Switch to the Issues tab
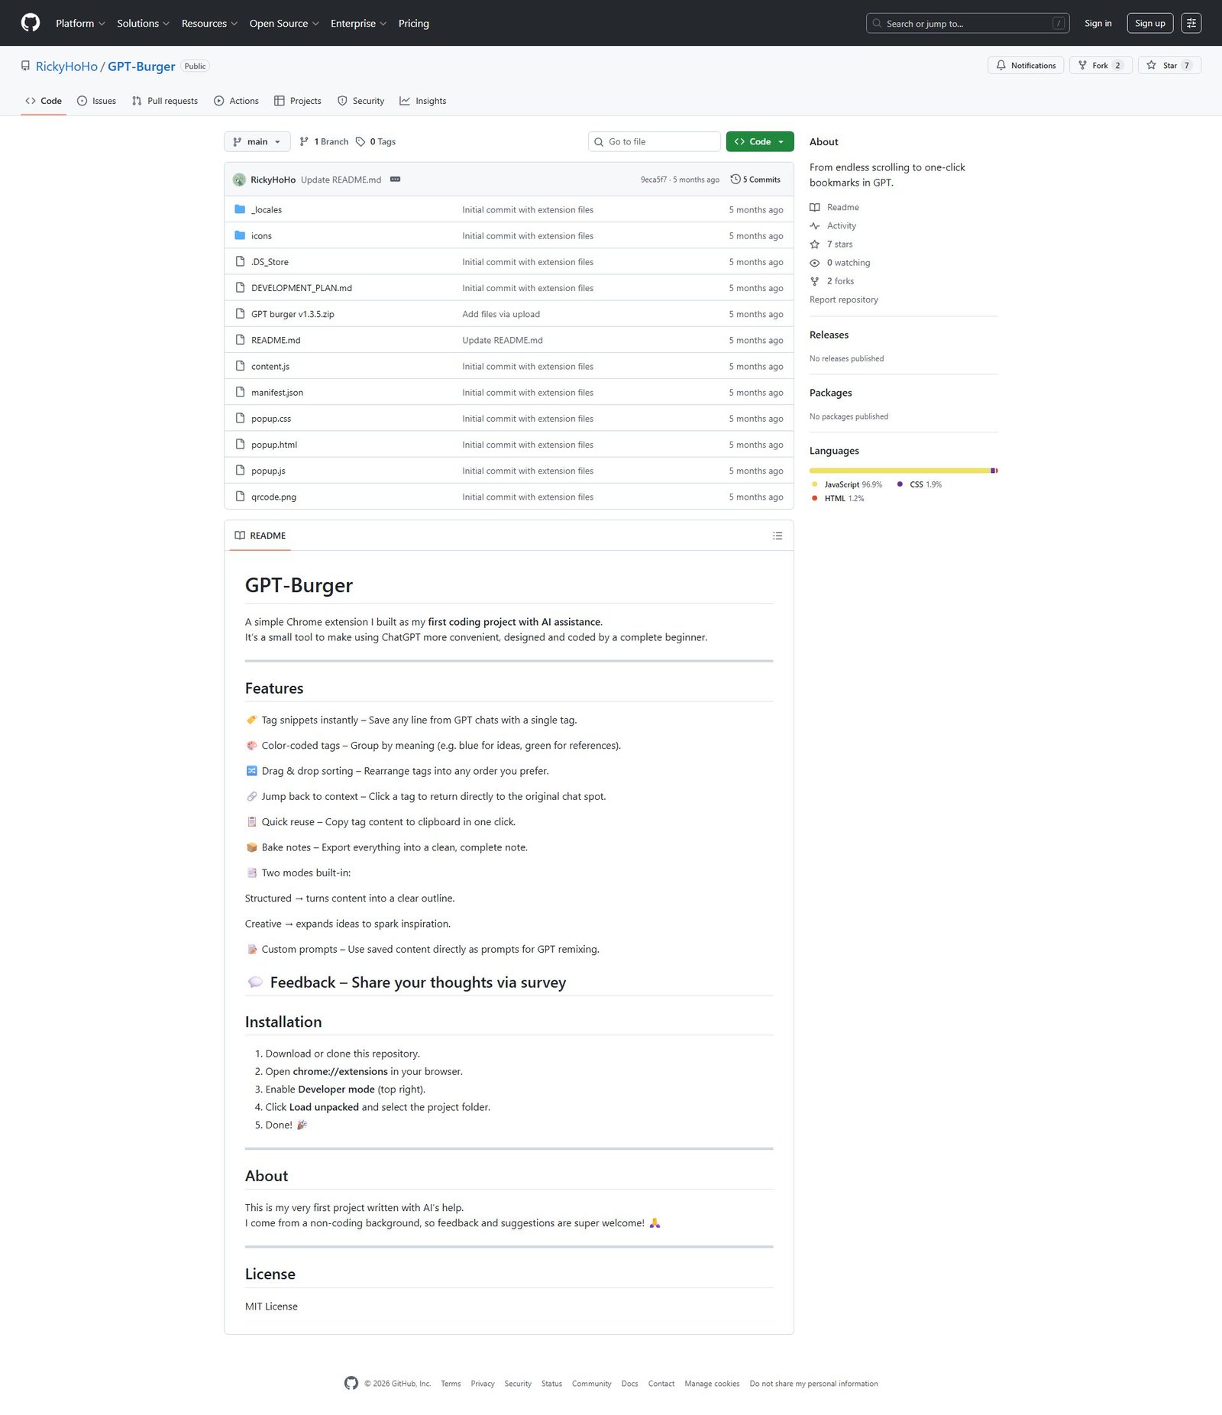 (x=97, y=101)
